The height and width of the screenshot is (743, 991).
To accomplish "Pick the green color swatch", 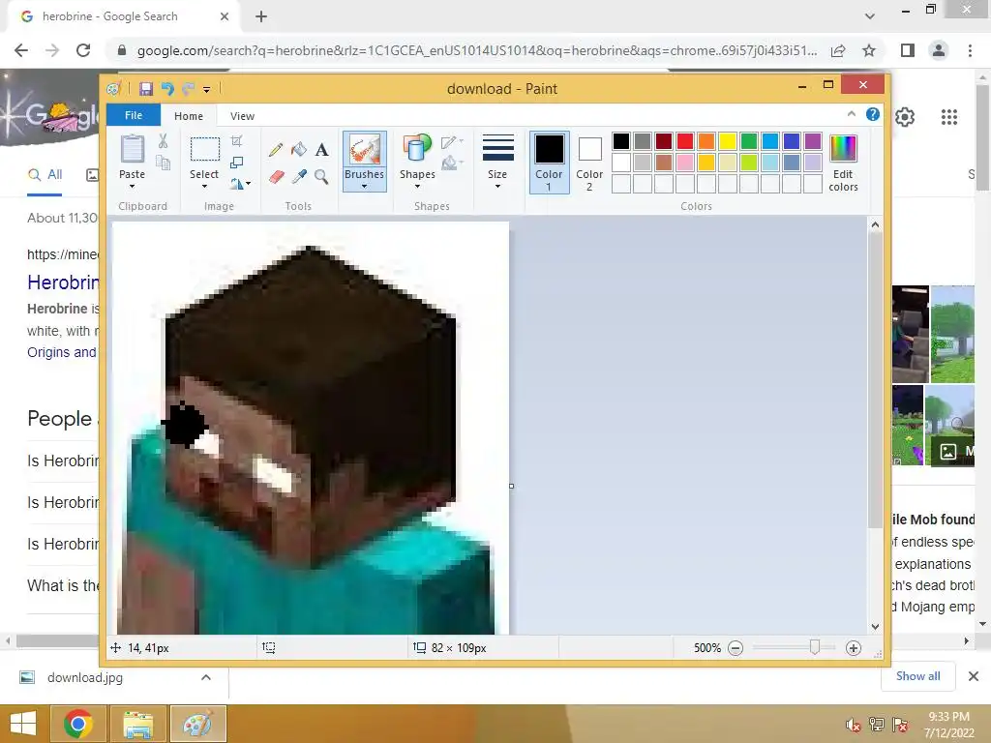I will 749,141.
